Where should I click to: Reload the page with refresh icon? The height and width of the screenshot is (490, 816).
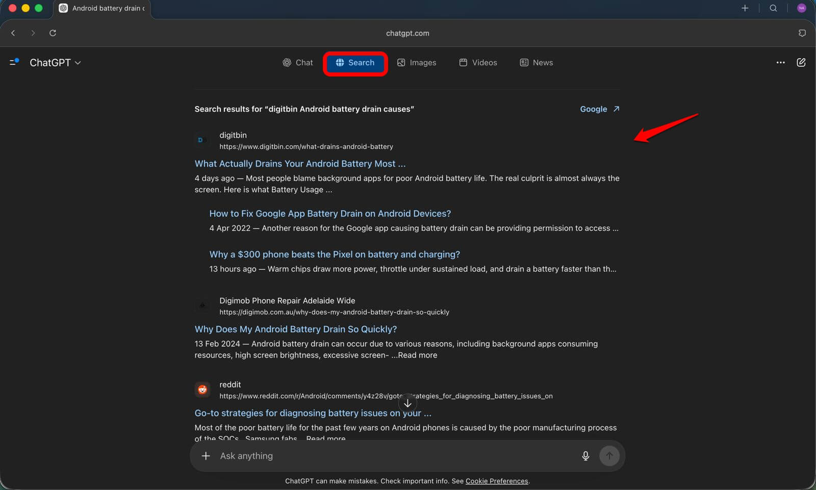click(x=53, y=33)
